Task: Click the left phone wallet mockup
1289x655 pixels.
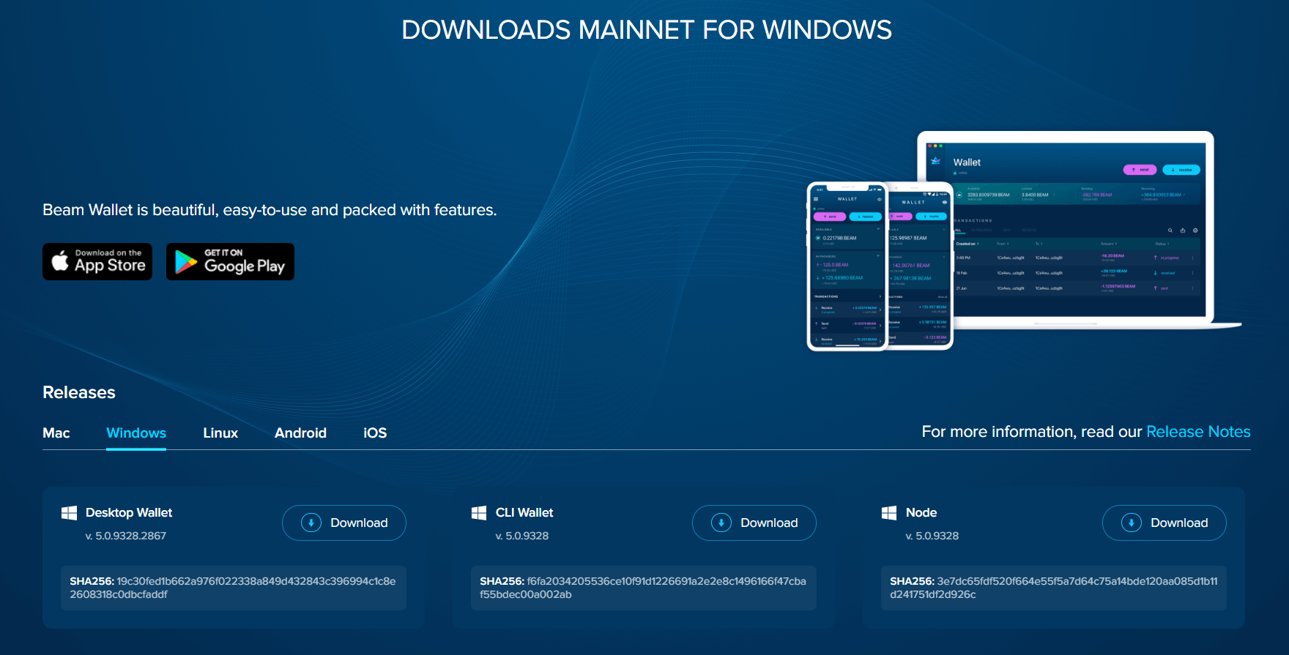Action: [x=847, y=267]
